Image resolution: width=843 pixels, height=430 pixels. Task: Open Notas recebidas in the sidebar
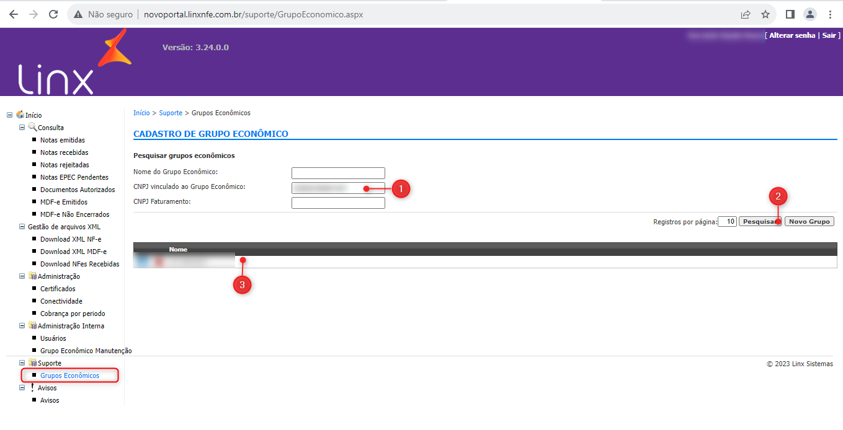tap(64, 152)
